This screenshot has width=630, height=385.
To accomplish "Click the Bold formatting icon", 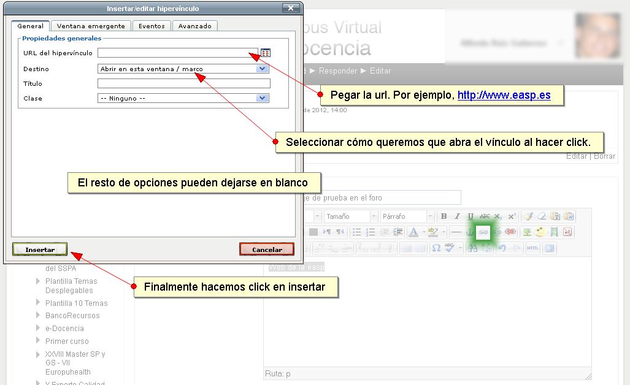I will coord(444,216).
